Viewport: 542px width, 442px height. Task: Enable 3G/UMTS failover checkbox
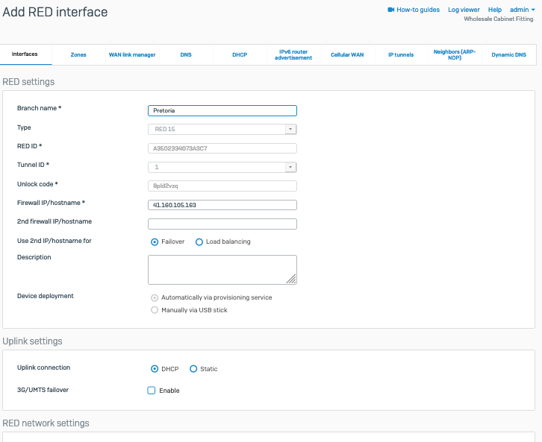[152, 391]
